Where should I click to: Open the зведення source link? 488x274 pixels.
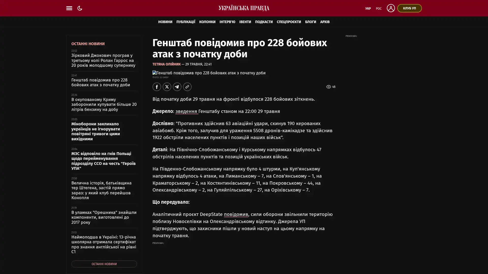tap(186, 111)
